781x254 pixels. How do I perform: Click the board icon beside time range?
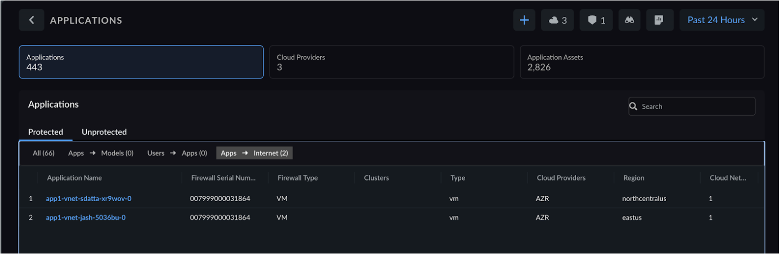click(x=659, y=20)
